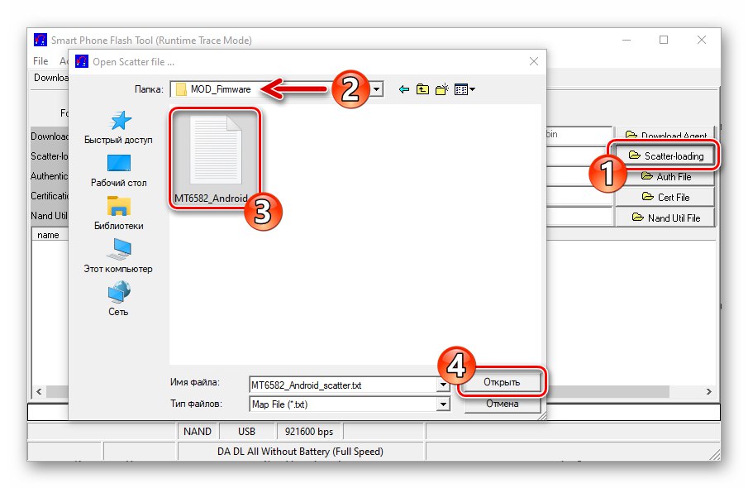
Task: Go up one folder level
Action: coord(422,89)
